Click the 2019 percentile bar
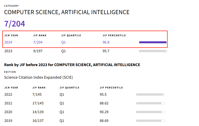 (x=150, y=121)
